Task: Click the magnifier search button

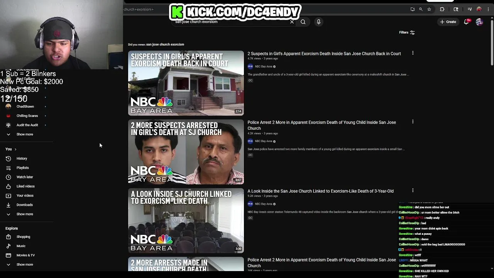Action: pos(303,22)
